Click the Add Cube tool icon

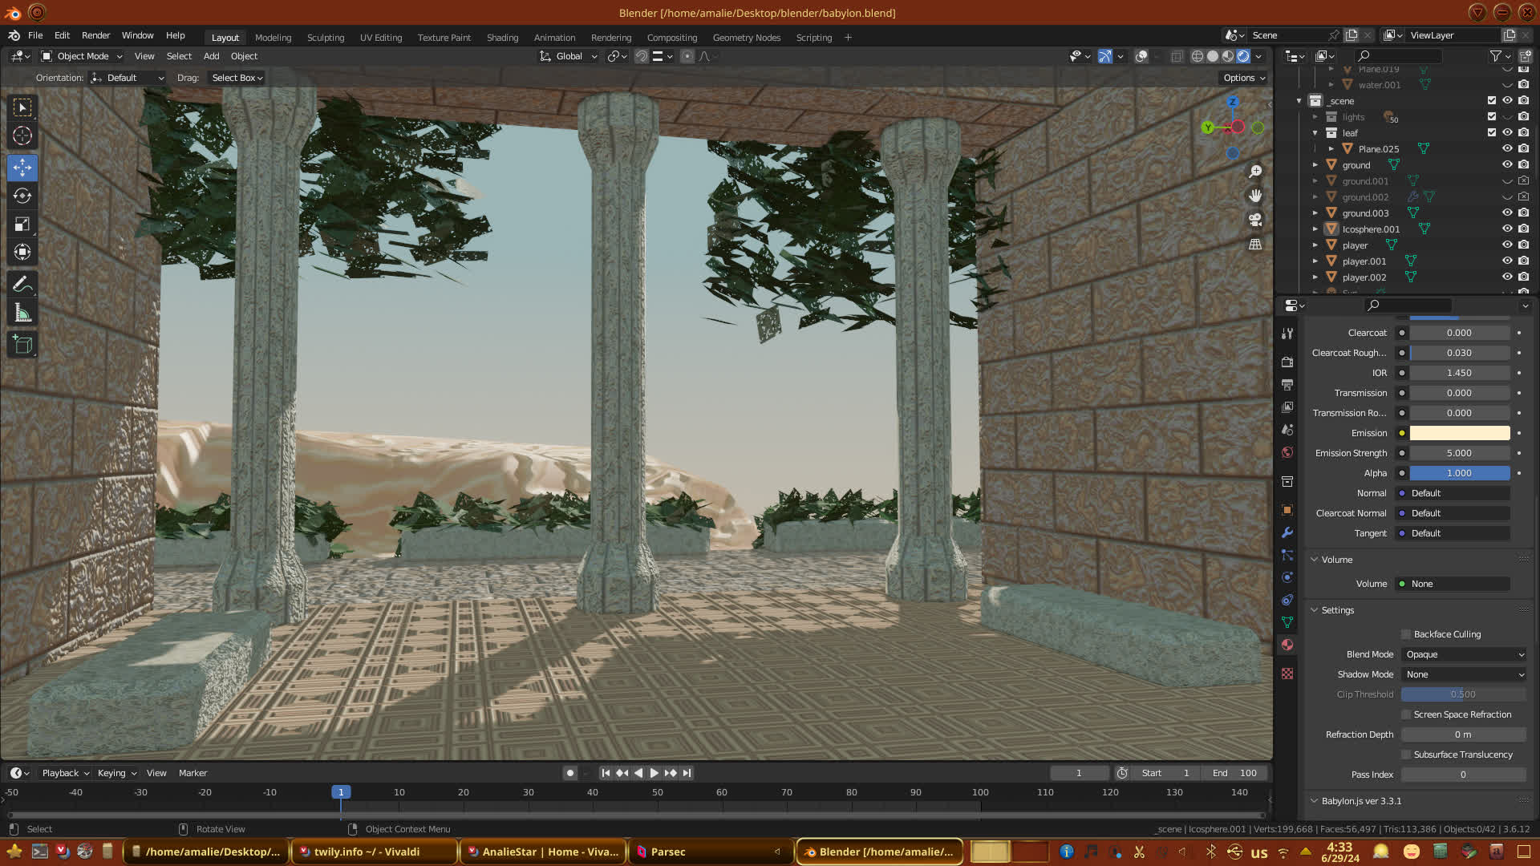tap(22, 345)
